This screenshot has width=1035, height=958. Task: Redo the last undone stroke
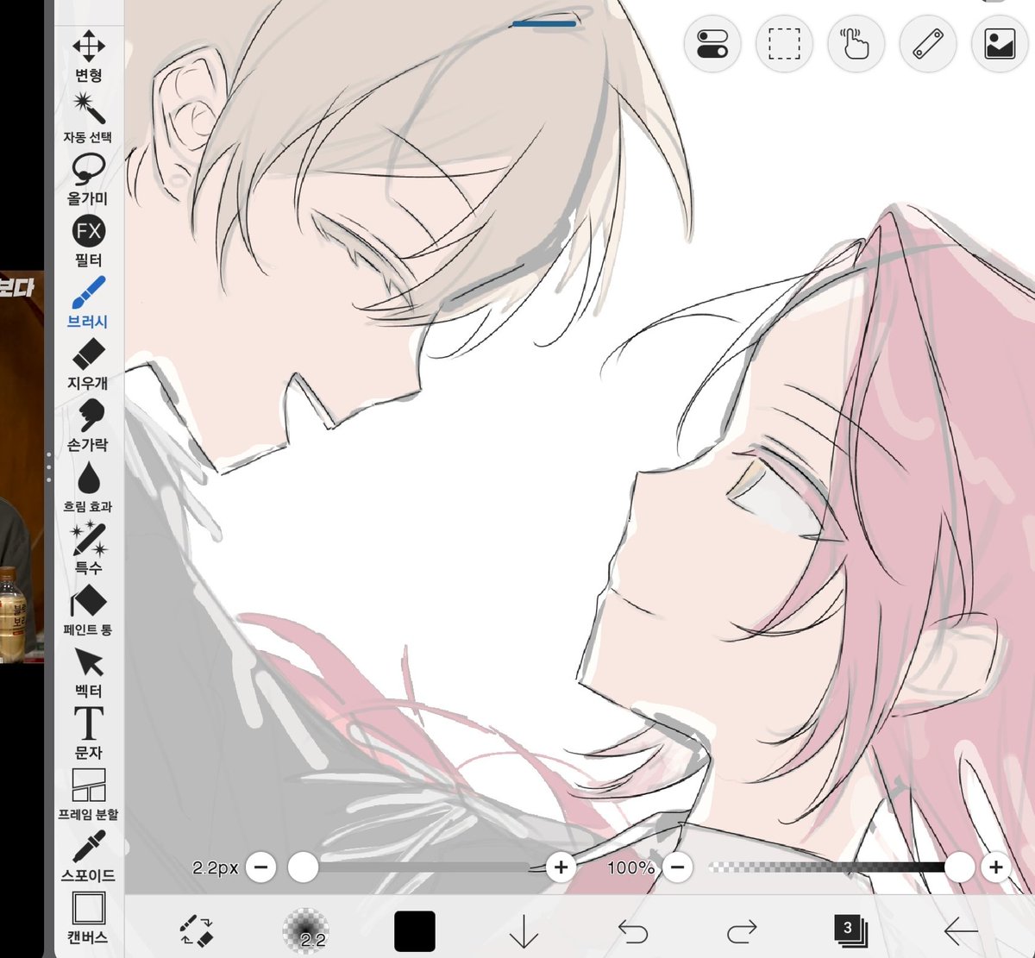pos(742,931)
